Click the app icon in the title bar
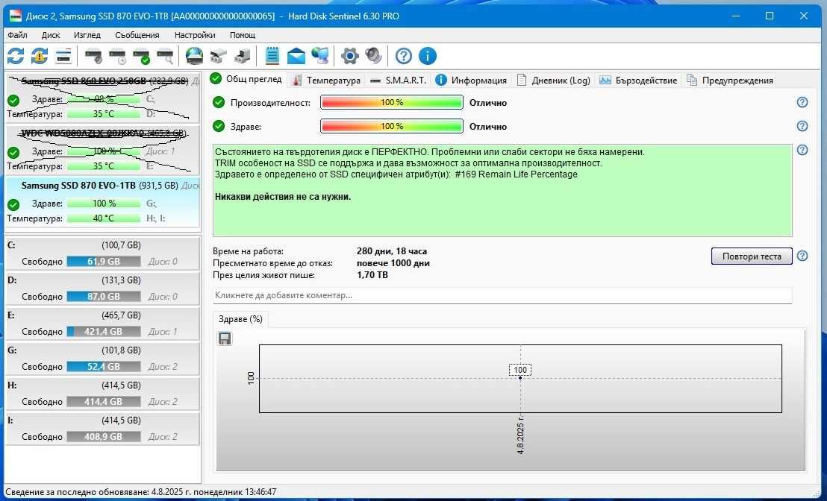Viewport: 827px width, 501px height. coord(16,16)
